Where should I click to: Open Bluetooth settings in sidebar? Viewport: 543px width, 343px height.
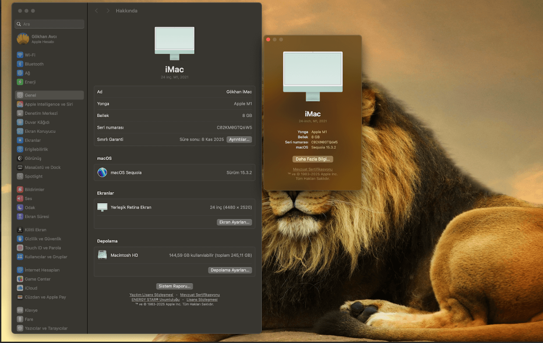tap(49, 64)
